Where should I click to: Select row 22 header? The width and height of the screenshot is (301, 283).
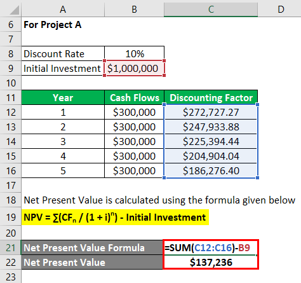[x=11, y=262]
